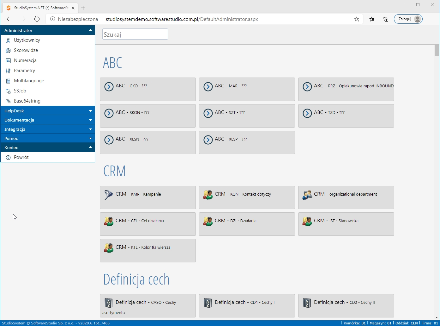Click the arrow icon on ABC - GKO tile

pos(109,86)
